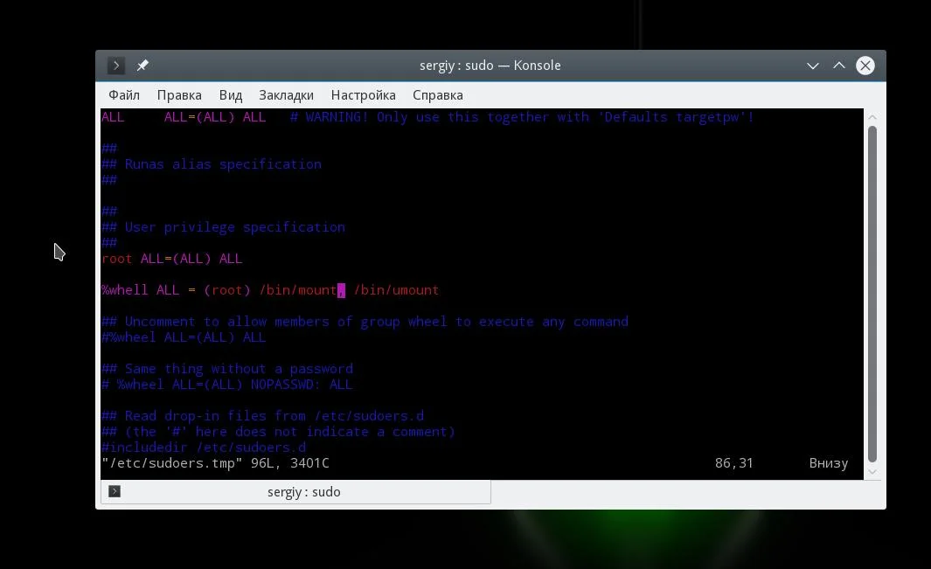The height and width of the screenshot is (569, 931).
Task: Open the Настройка menu
Action: click(x=364, y=95)
